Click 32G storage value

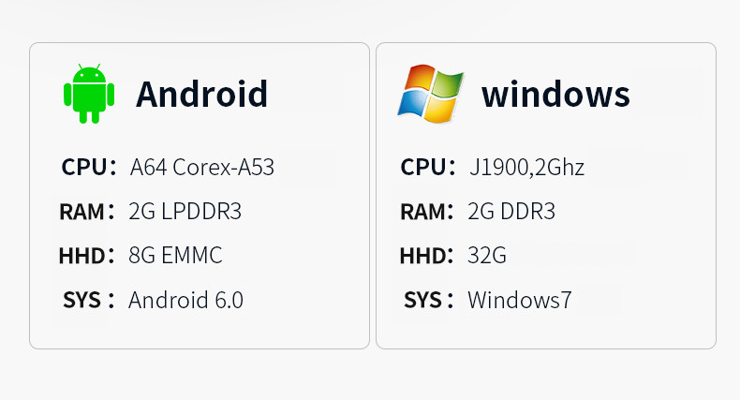(x=487, y=256)
